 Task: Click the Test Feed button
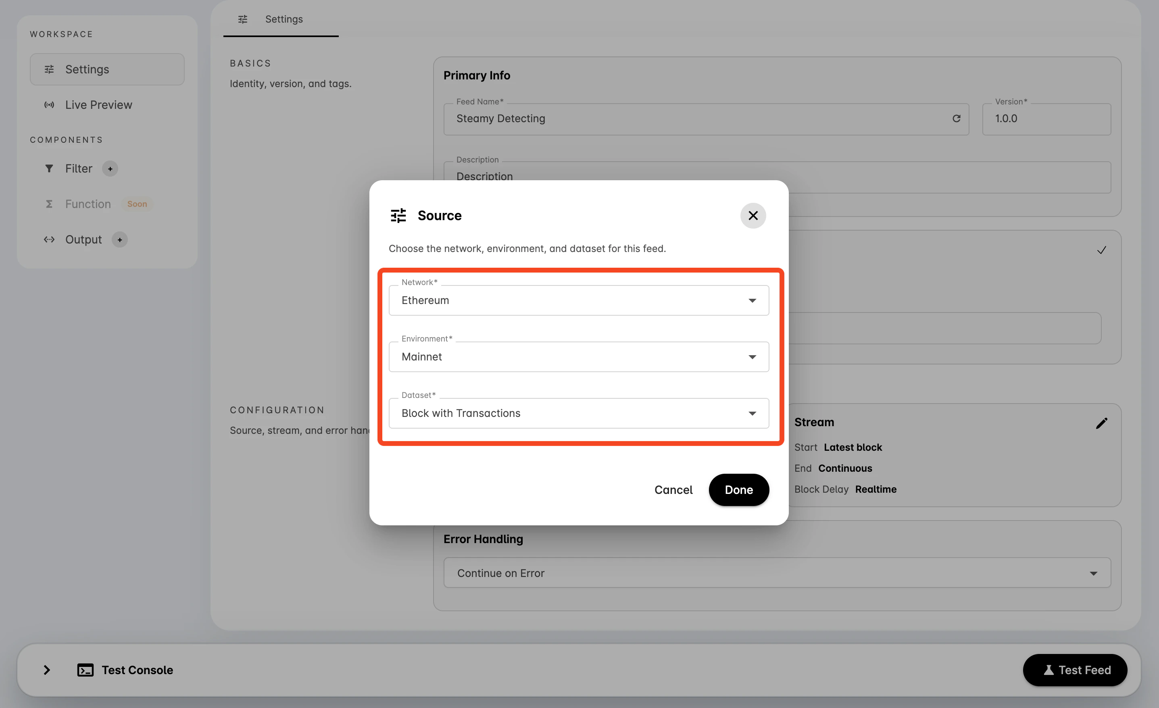point(1075,670)
